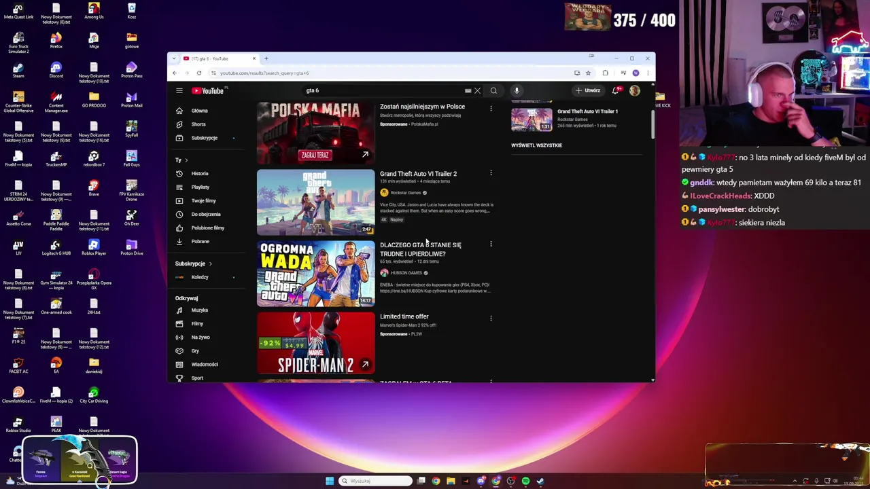
Task: Open options menu for Limited time offer ad
Action: (491, 318)
